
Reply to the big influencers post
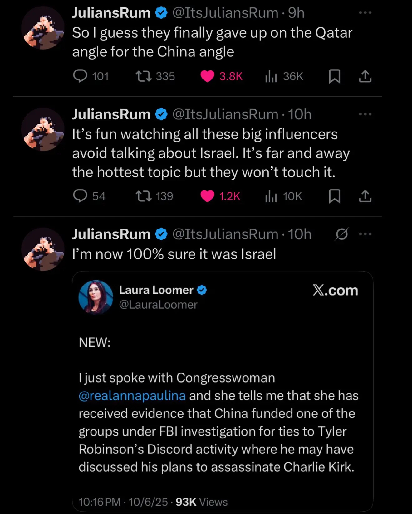[80, 196]
